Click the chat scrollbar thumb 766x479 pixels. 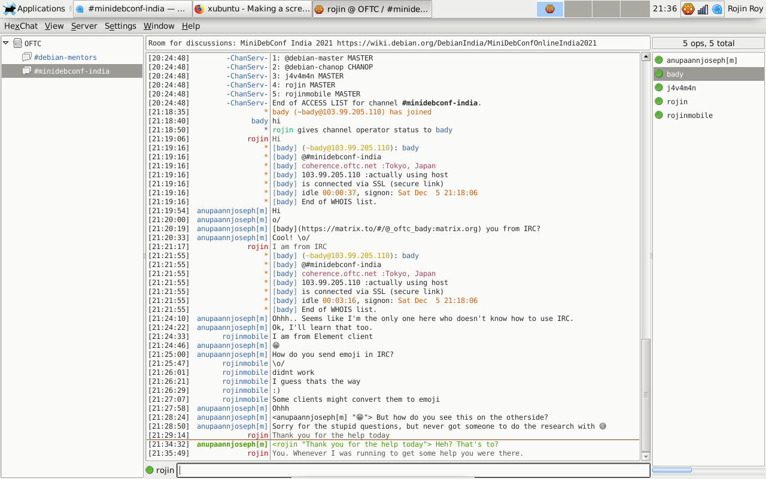click(x=646, y=395)
